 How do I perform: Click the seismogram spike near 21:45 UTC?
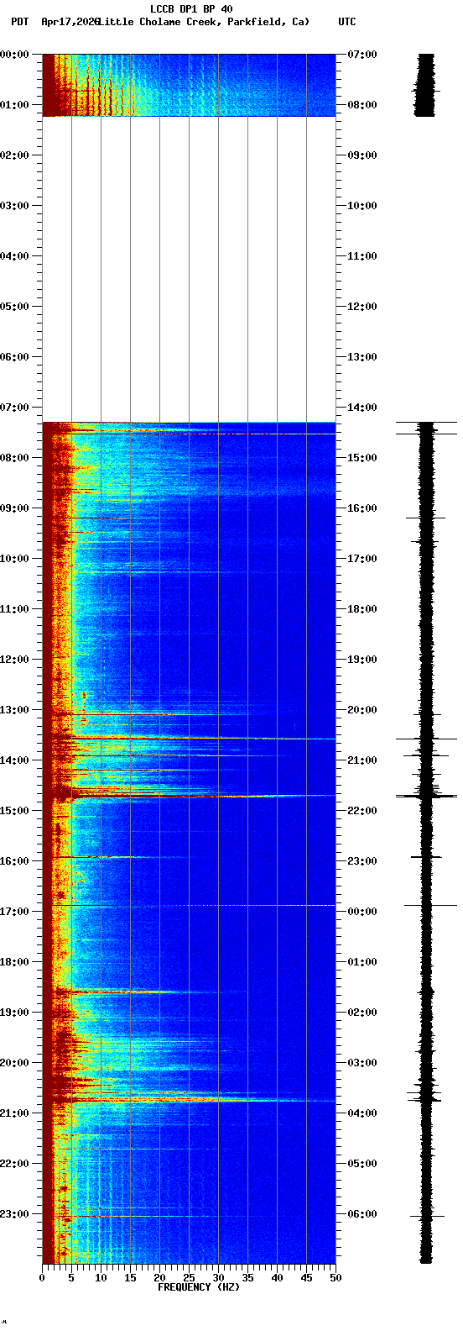coord(427,795)
